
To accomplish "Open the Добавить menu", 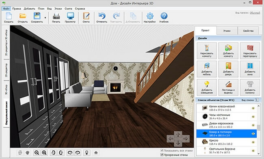I will coord(30,8).
